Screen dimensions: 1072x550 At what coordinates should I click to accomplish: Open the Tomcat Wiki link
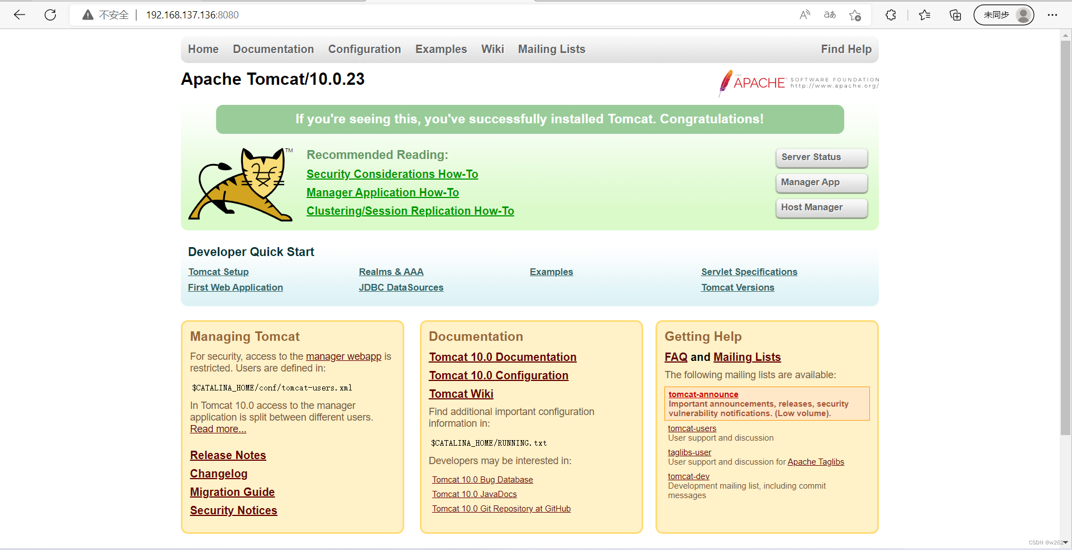[461, 394]
